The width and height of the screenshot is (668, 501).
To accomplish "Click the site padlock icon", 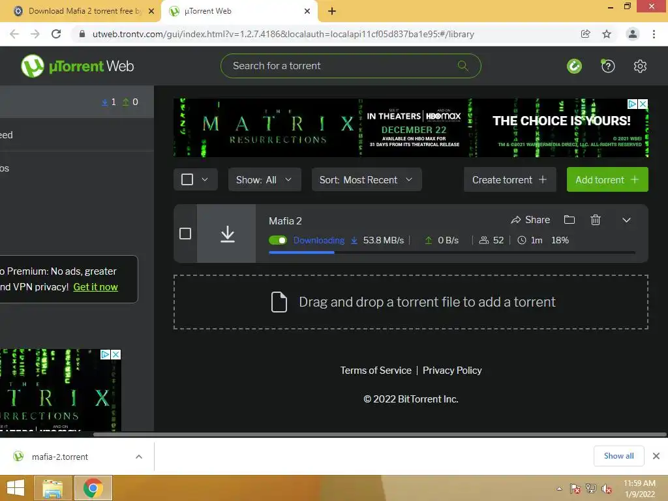I will pos(82,34).
